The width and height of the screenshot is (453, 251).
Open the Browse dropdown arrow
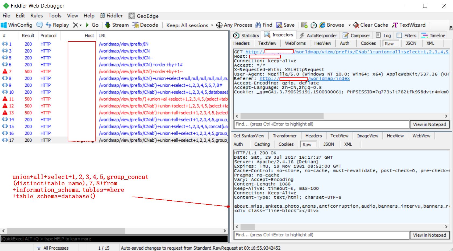(x=349, y=25)
